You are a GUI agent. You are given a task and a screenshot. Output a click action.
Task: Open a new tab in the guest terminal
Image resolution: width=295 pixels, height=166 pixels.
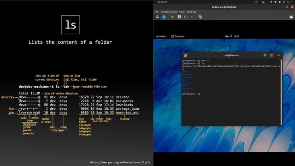point(185,55)
